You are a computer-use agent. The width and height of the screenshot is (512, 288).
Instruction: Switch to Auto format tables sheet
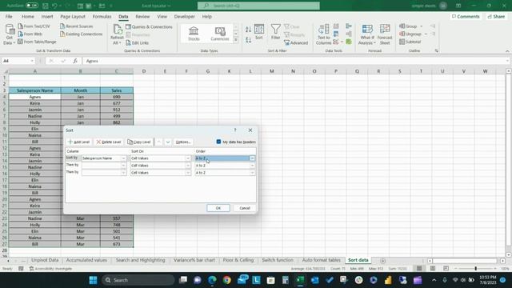322,260
